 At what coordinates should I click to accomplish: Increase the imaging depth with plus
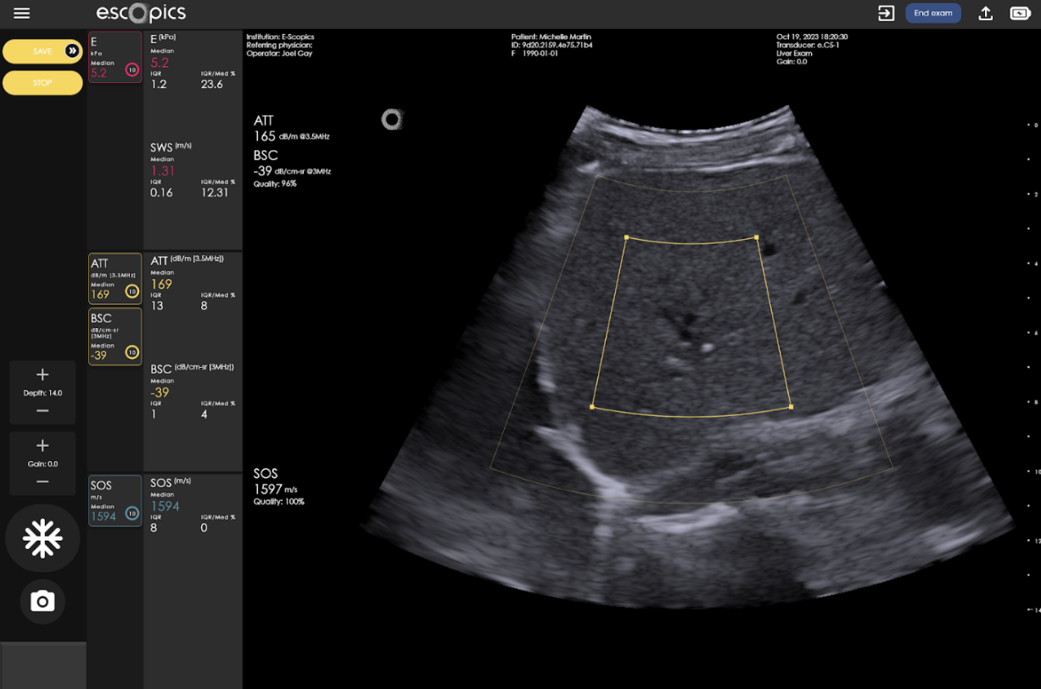(x=42, y=375)
